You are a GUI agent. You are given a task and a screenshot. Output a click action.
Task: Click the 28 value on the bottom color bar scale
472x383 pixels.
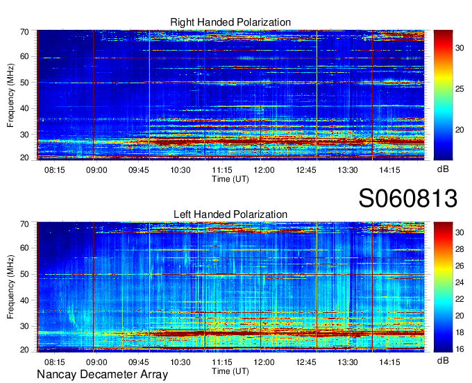pyautogui.click(x=460, y=249)
